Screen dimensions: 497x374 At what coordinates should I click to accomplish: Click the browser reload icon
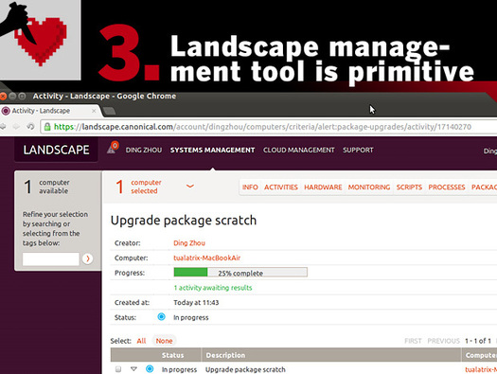click(30, 127)
